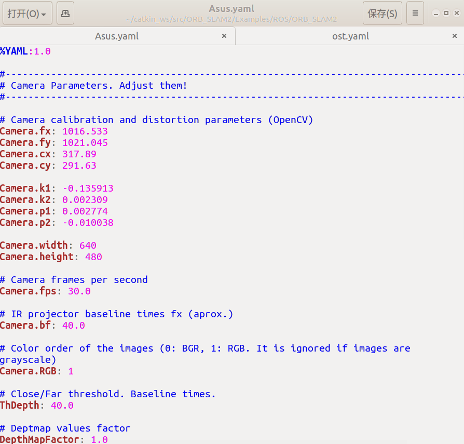Switch to the ost.yaml tab
The width and height of the screenshot is (464, 444).
coord(350,36)
